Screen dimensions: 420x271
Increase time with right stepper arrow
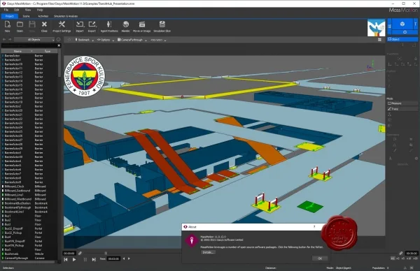[x=129, y=258]
